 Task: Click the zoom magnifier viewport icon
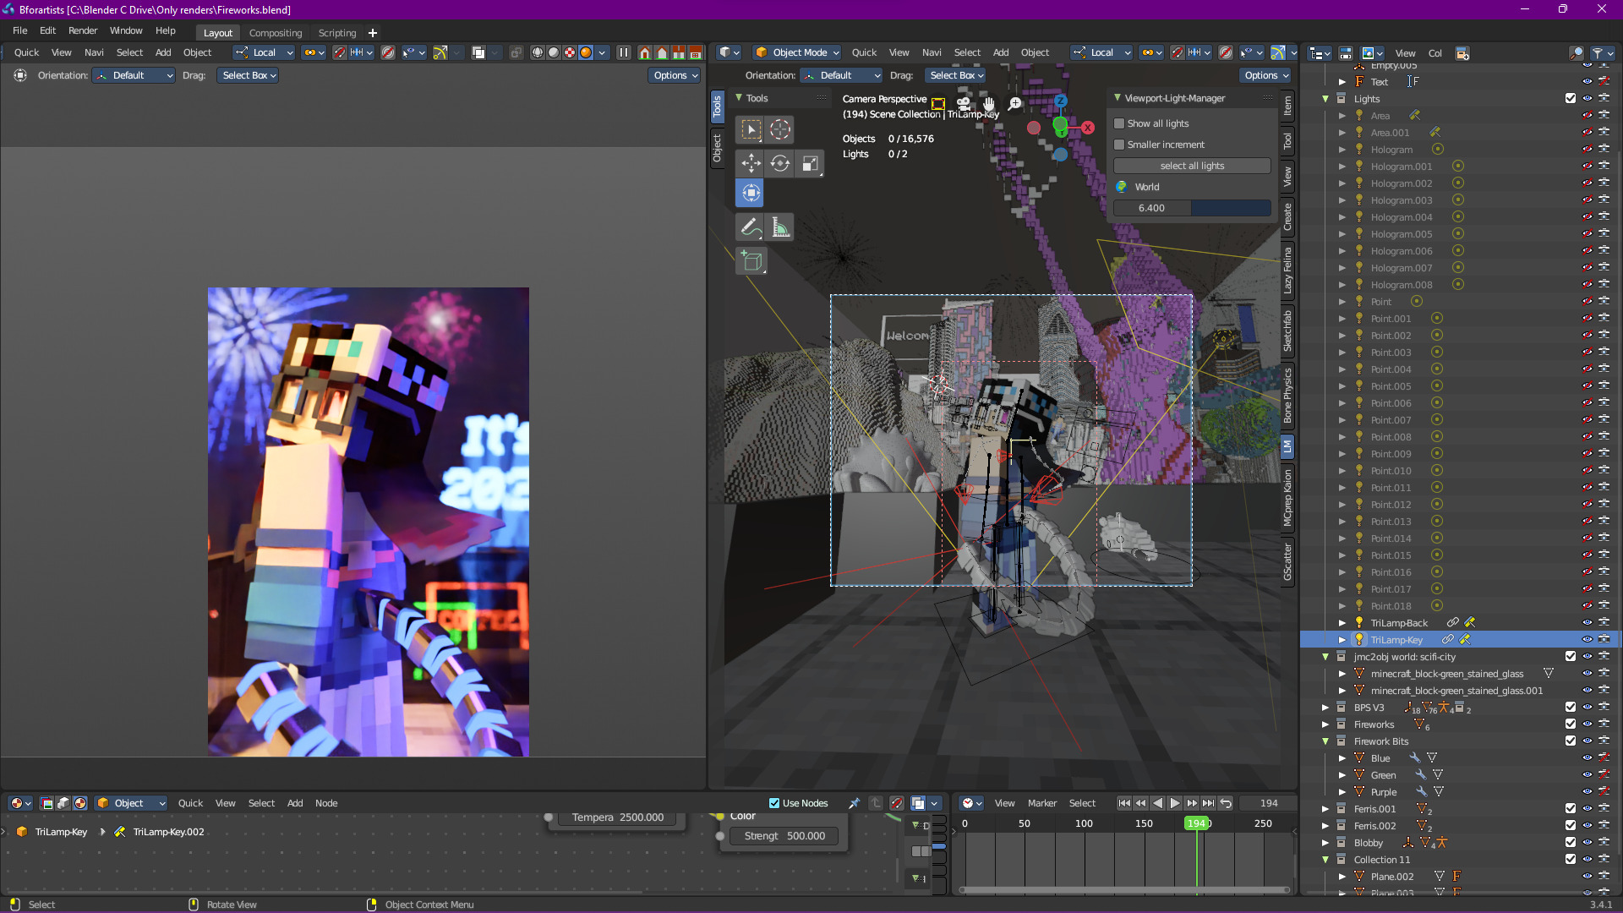[1014, 103]
